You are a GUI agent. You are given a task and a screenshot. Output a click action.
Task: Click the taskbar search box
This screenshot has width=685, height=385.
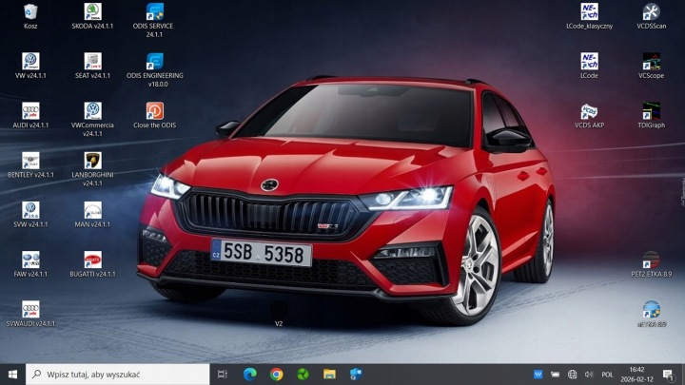point(118,375)
